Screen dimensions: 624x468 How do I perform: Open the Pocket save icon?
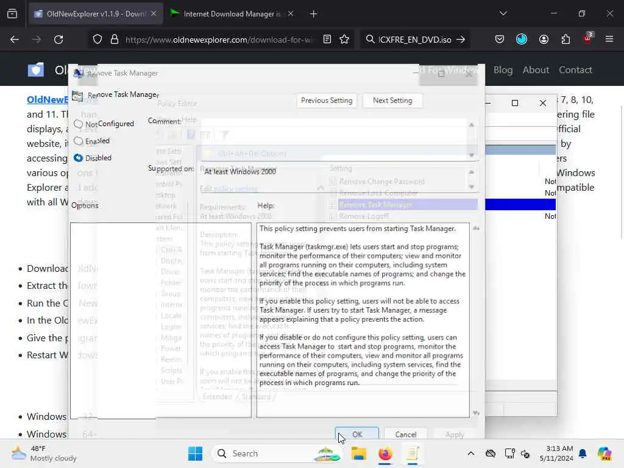tap(500, 40)
